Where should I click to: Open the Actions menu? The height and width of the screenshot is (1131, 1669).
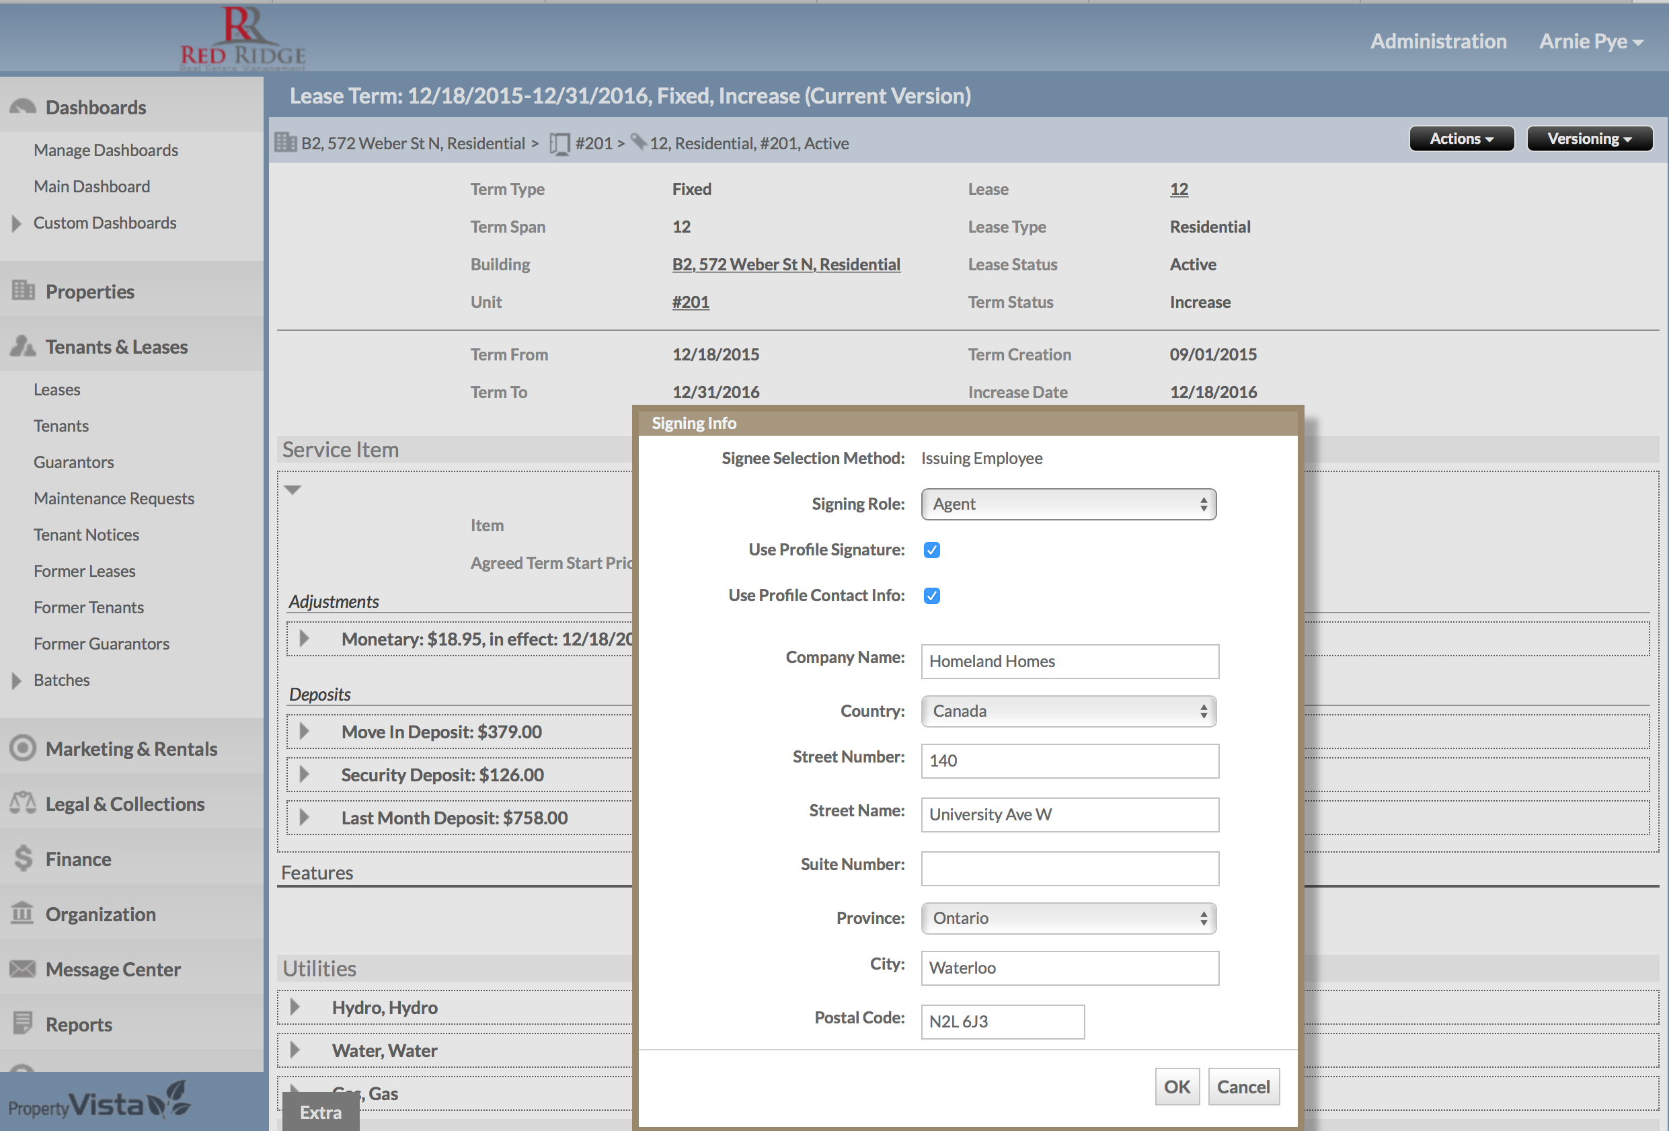pyautogui.click(x=1461, y=139)
